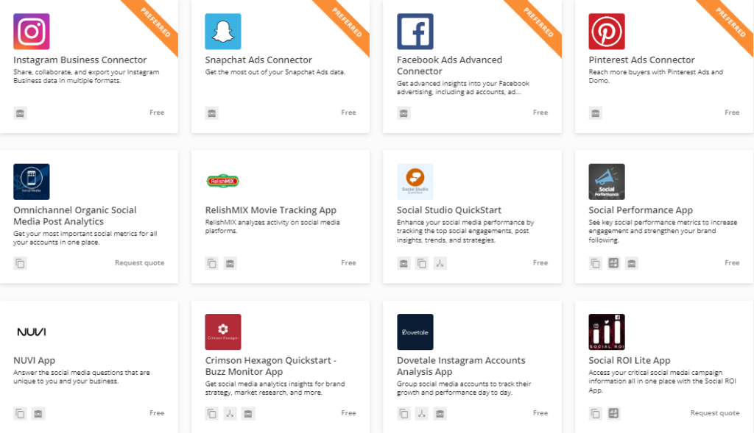Click the dashboard grid badge on Social Performance card
Viewport: 754px width, 433px height.
(x=613, y=263)
